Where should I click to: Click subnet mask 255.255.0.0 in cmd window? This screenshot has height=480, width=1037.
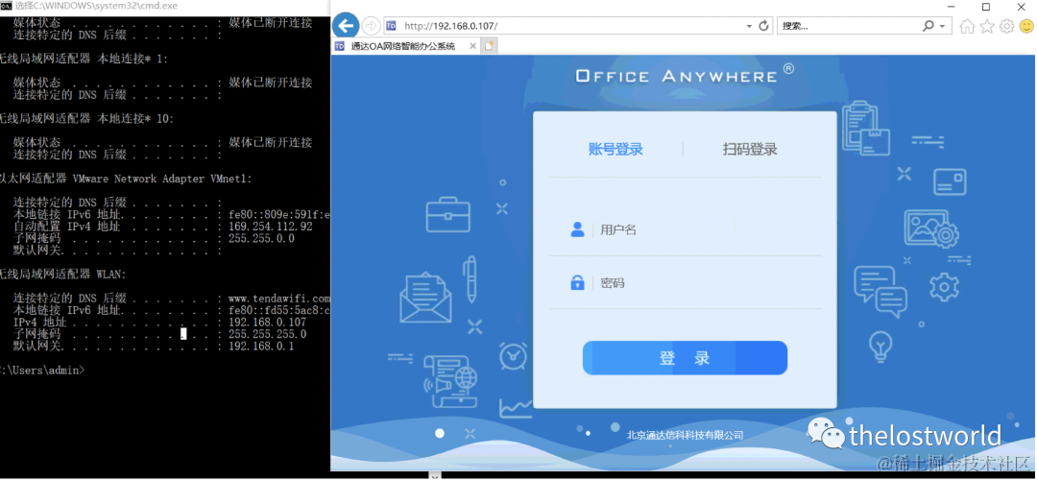tap(261, 239)
